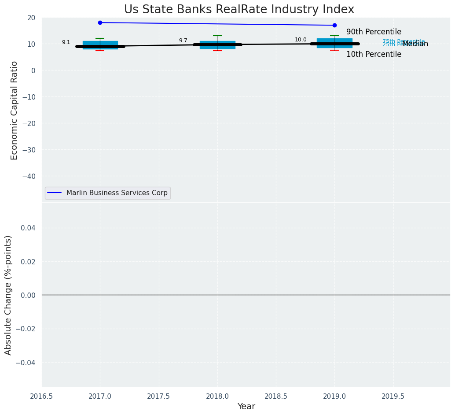This screenshot has height=415, width=455.
Task: Click the chart title Us State Banks RealRate
Action: pyautogui.click(x=239, y=9)
